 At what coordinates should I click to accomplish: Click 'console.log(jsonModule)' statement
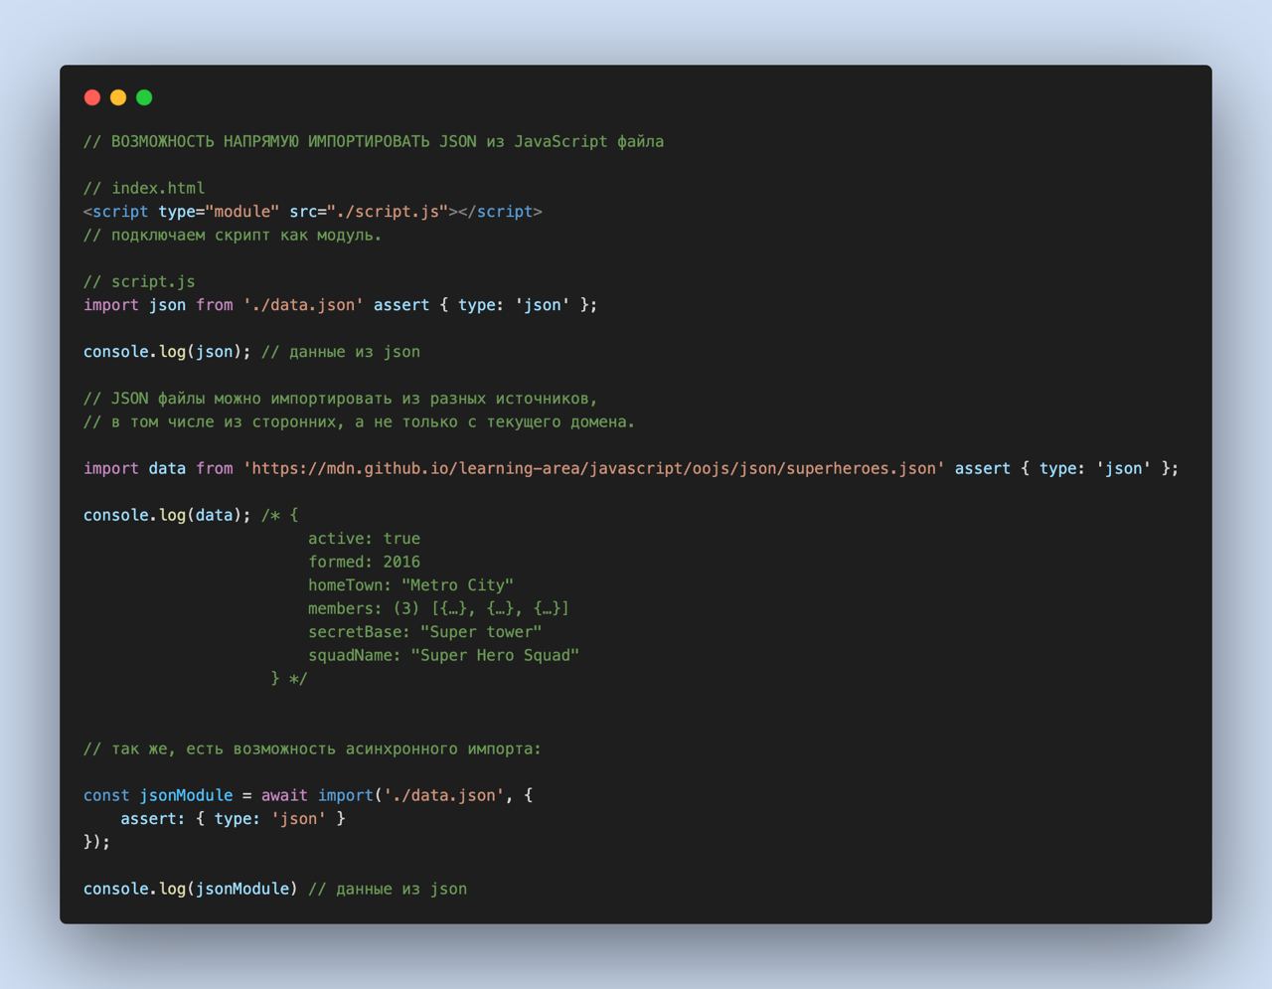click(x=191, y=889)
